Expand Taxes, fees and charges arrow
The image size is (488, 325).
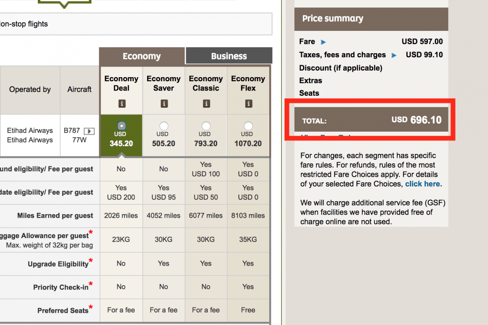point(394,55)
